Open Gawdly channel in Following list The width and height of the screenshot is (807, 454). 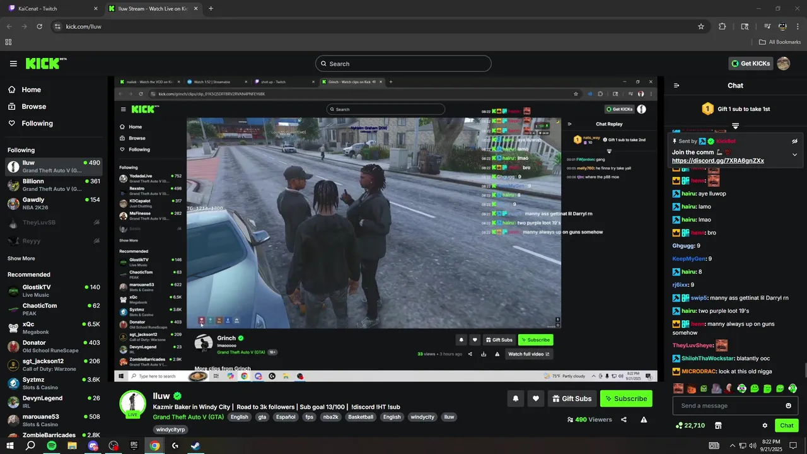pos(54,203)
